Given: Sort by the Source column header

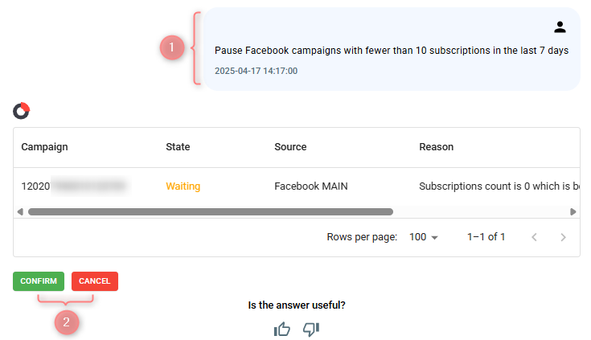Looking at the screenshot, I should tap(290, 147).
